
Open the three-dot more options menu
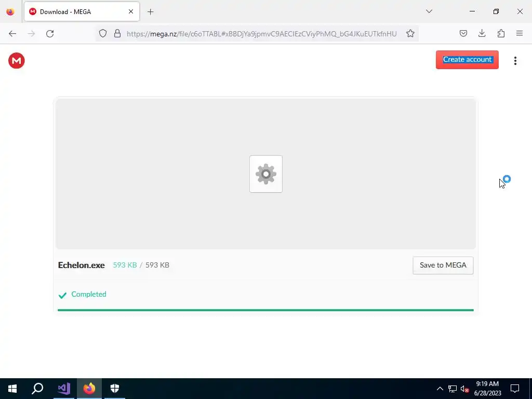(x=515, y=61)
